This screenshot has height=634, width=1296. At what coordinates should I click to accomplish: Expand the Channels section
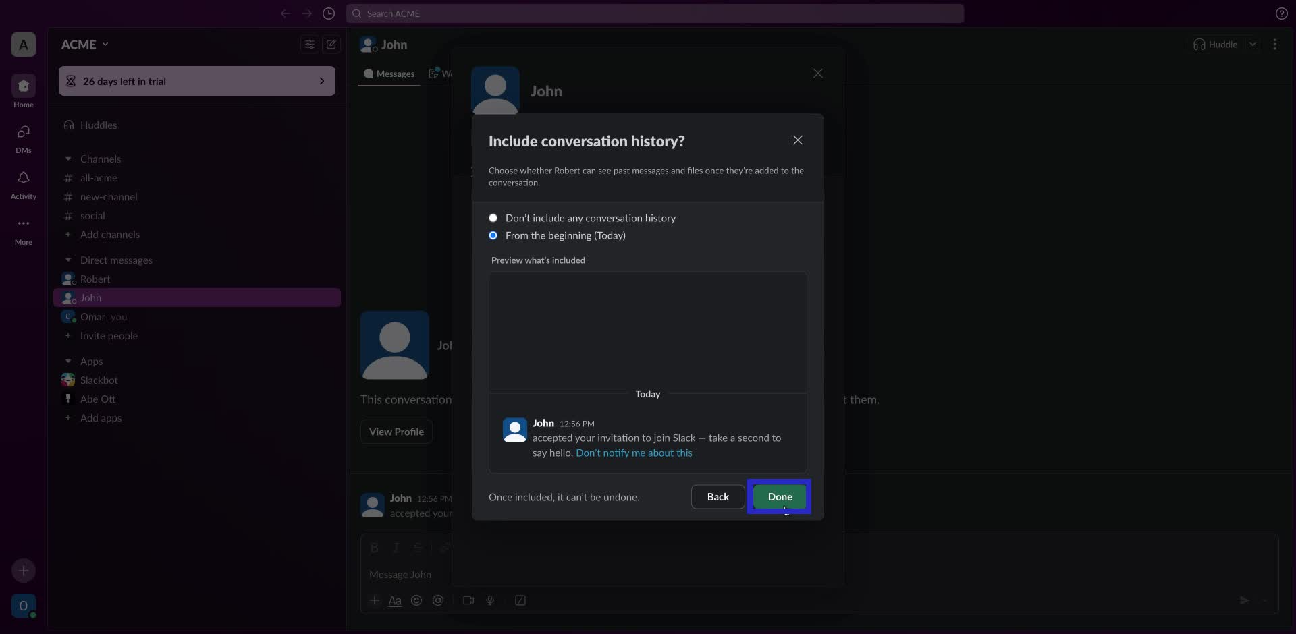(x=68, y=158)
